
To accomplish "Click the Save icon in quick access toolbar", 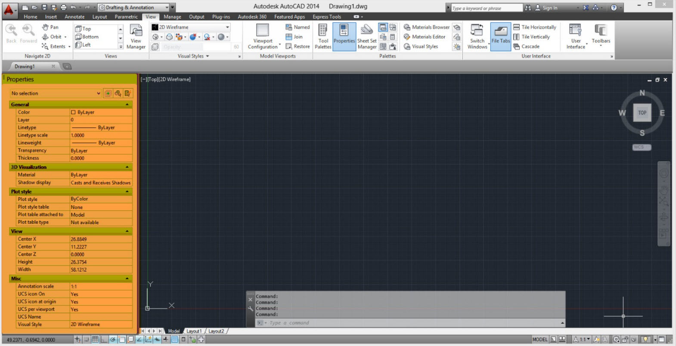I will coord(44,7).
